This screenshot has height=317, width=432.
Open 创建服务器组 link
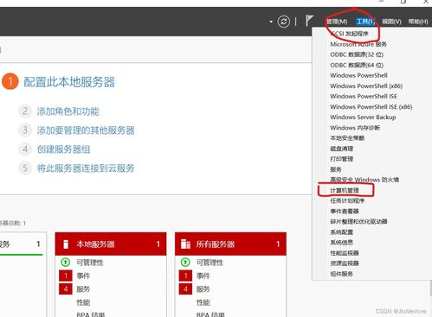(63, 149)
